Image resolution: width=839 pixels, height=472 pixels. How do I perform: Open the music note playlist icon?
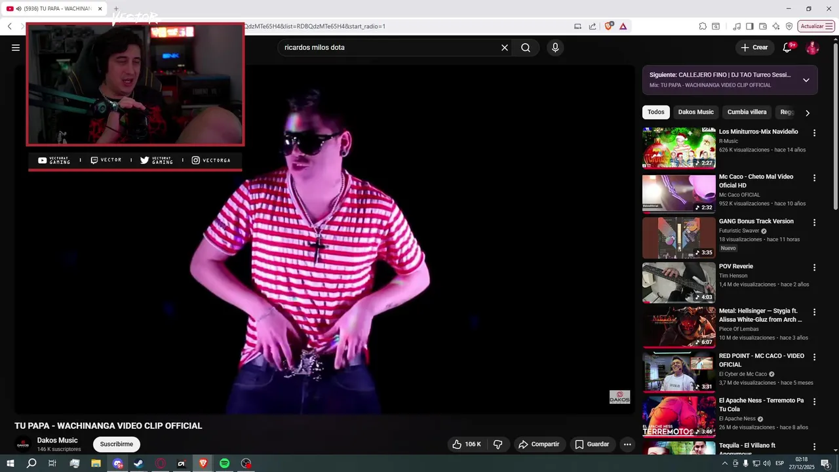pyautogui.click(x=737, y=26)
